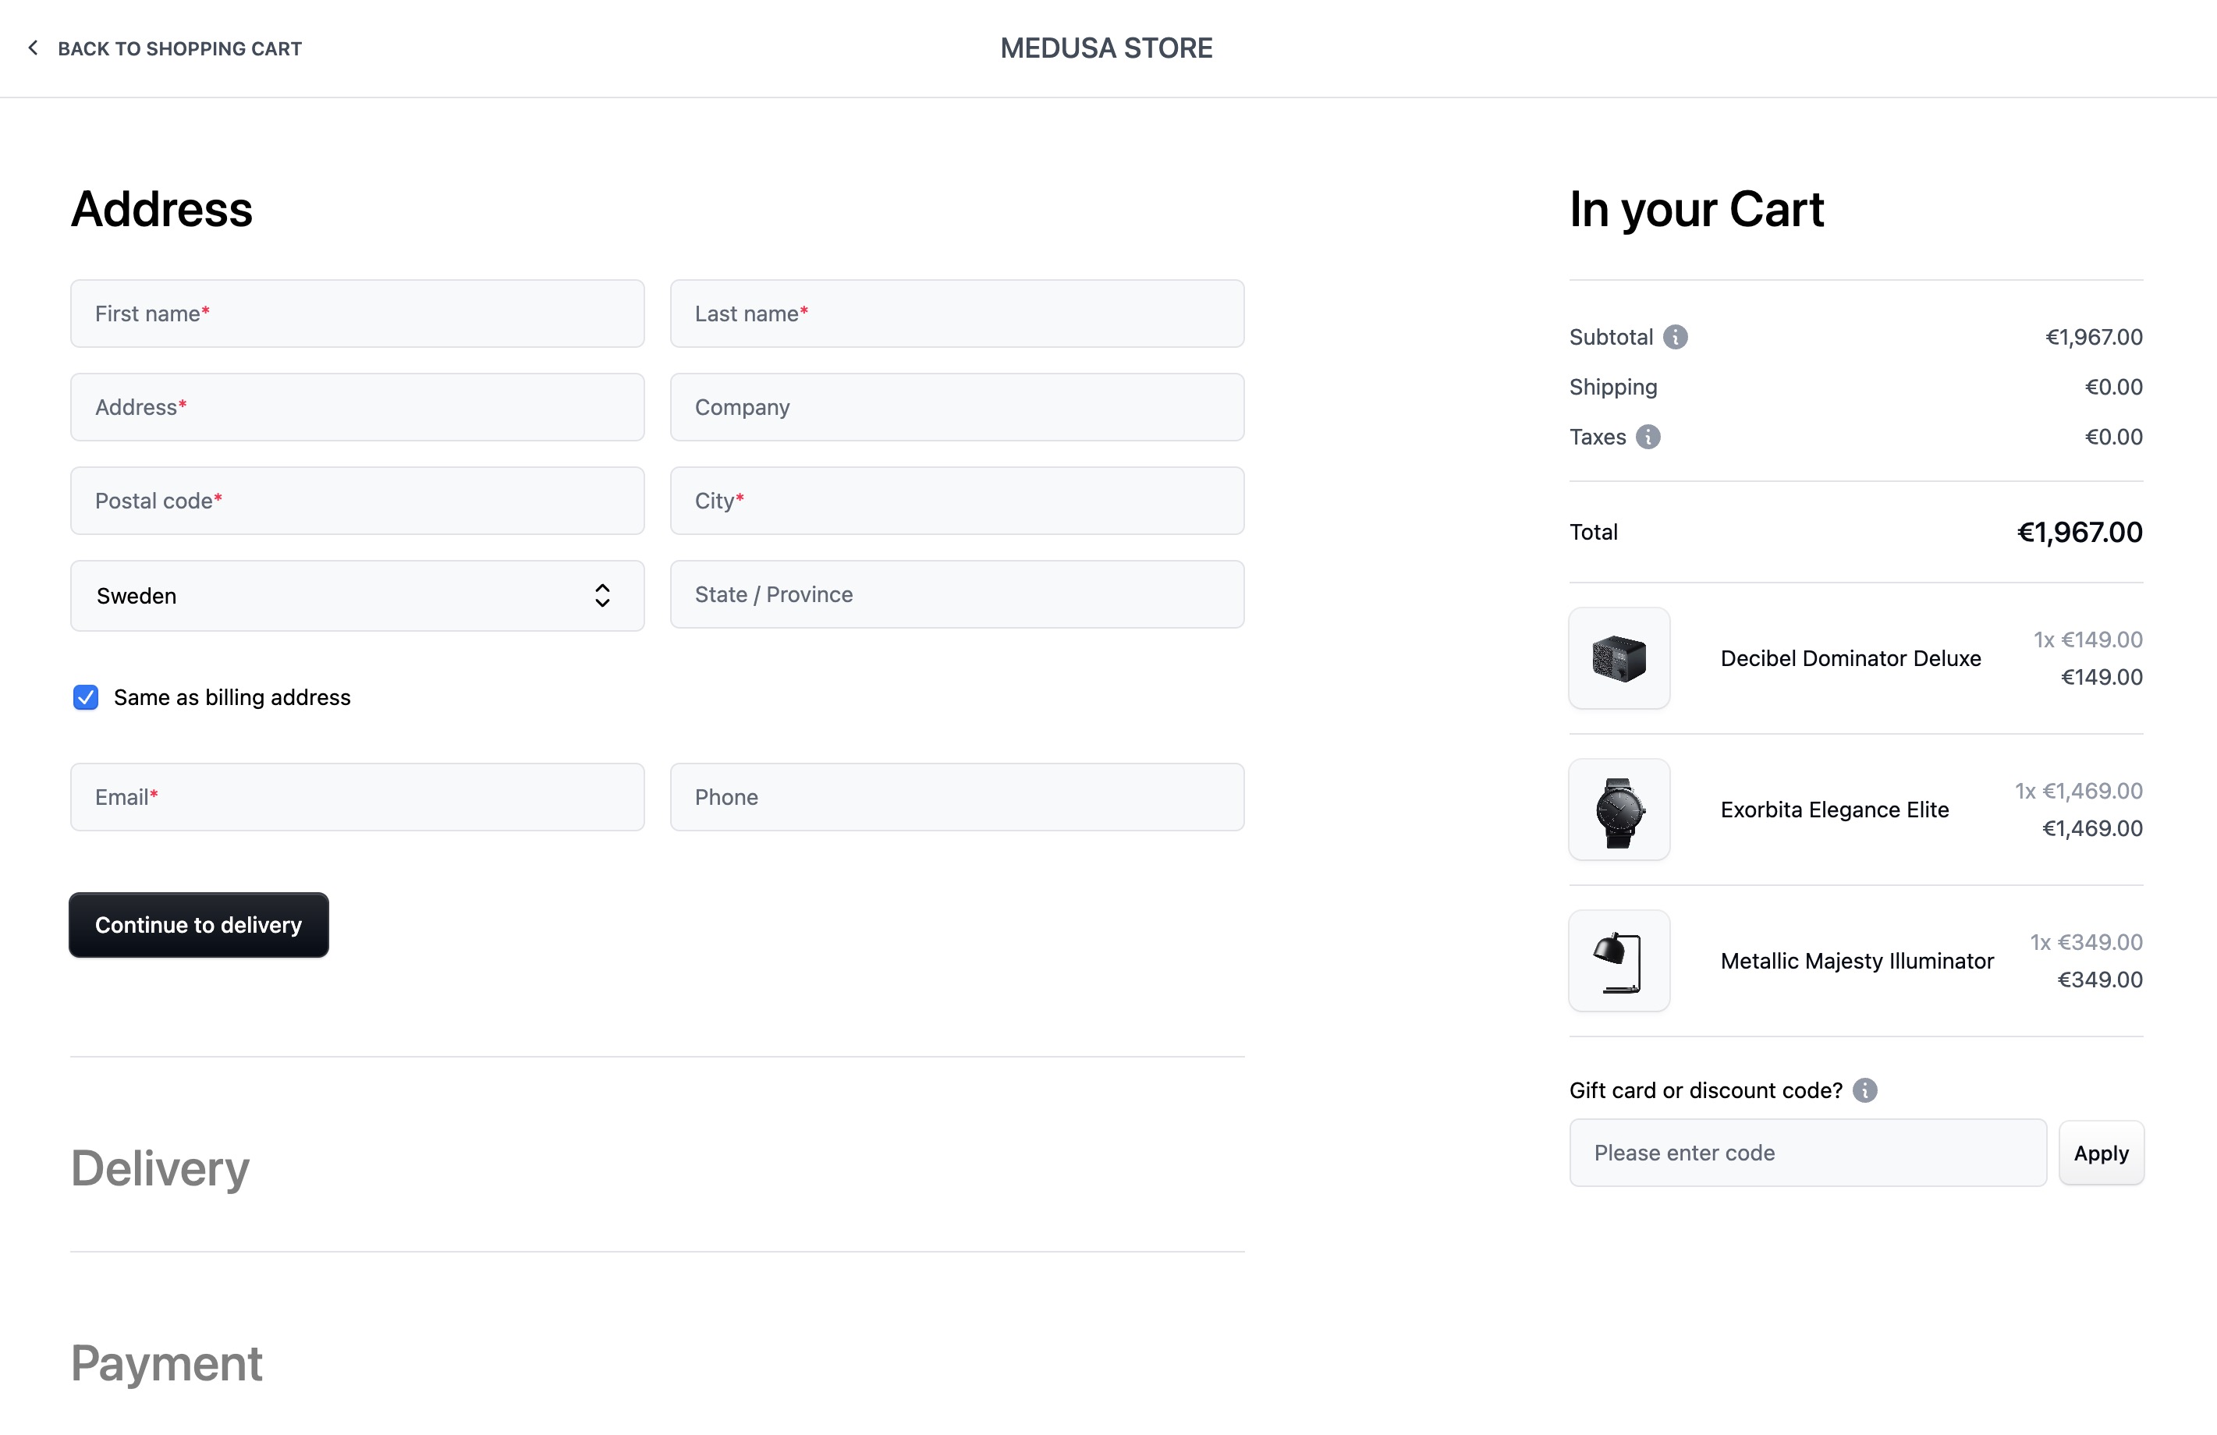Navigate back to Shopping Cart
This screenshot has height=1435, width=2217.
[x=161, y=47]
